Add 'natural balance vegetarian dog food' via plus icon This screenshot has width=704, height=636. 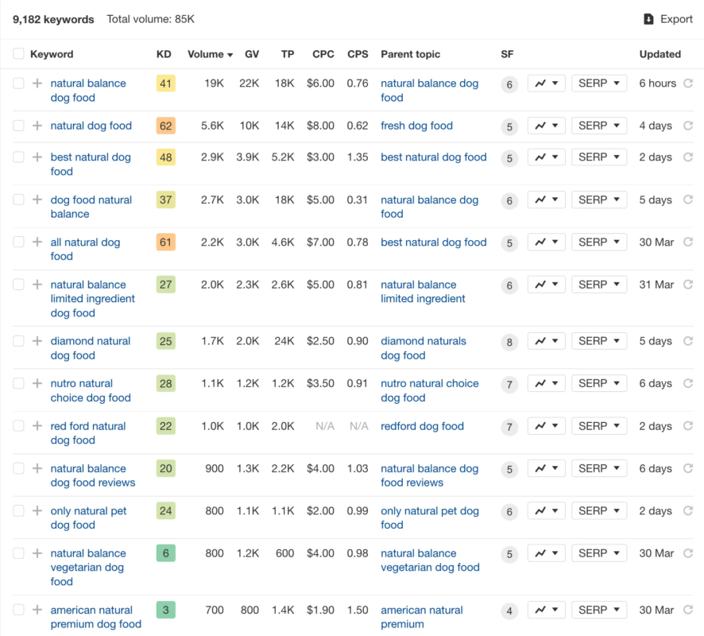37,553
